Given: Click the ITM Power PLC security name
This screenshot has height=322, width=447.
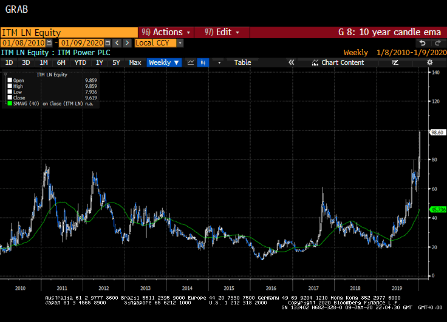Looking at the screenshot, I should point(84,53).
